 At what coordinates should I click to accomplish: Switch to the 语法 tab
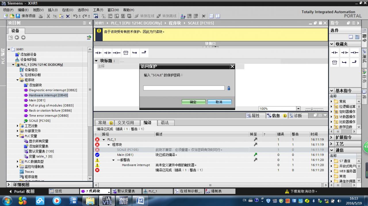pos(165,123)
